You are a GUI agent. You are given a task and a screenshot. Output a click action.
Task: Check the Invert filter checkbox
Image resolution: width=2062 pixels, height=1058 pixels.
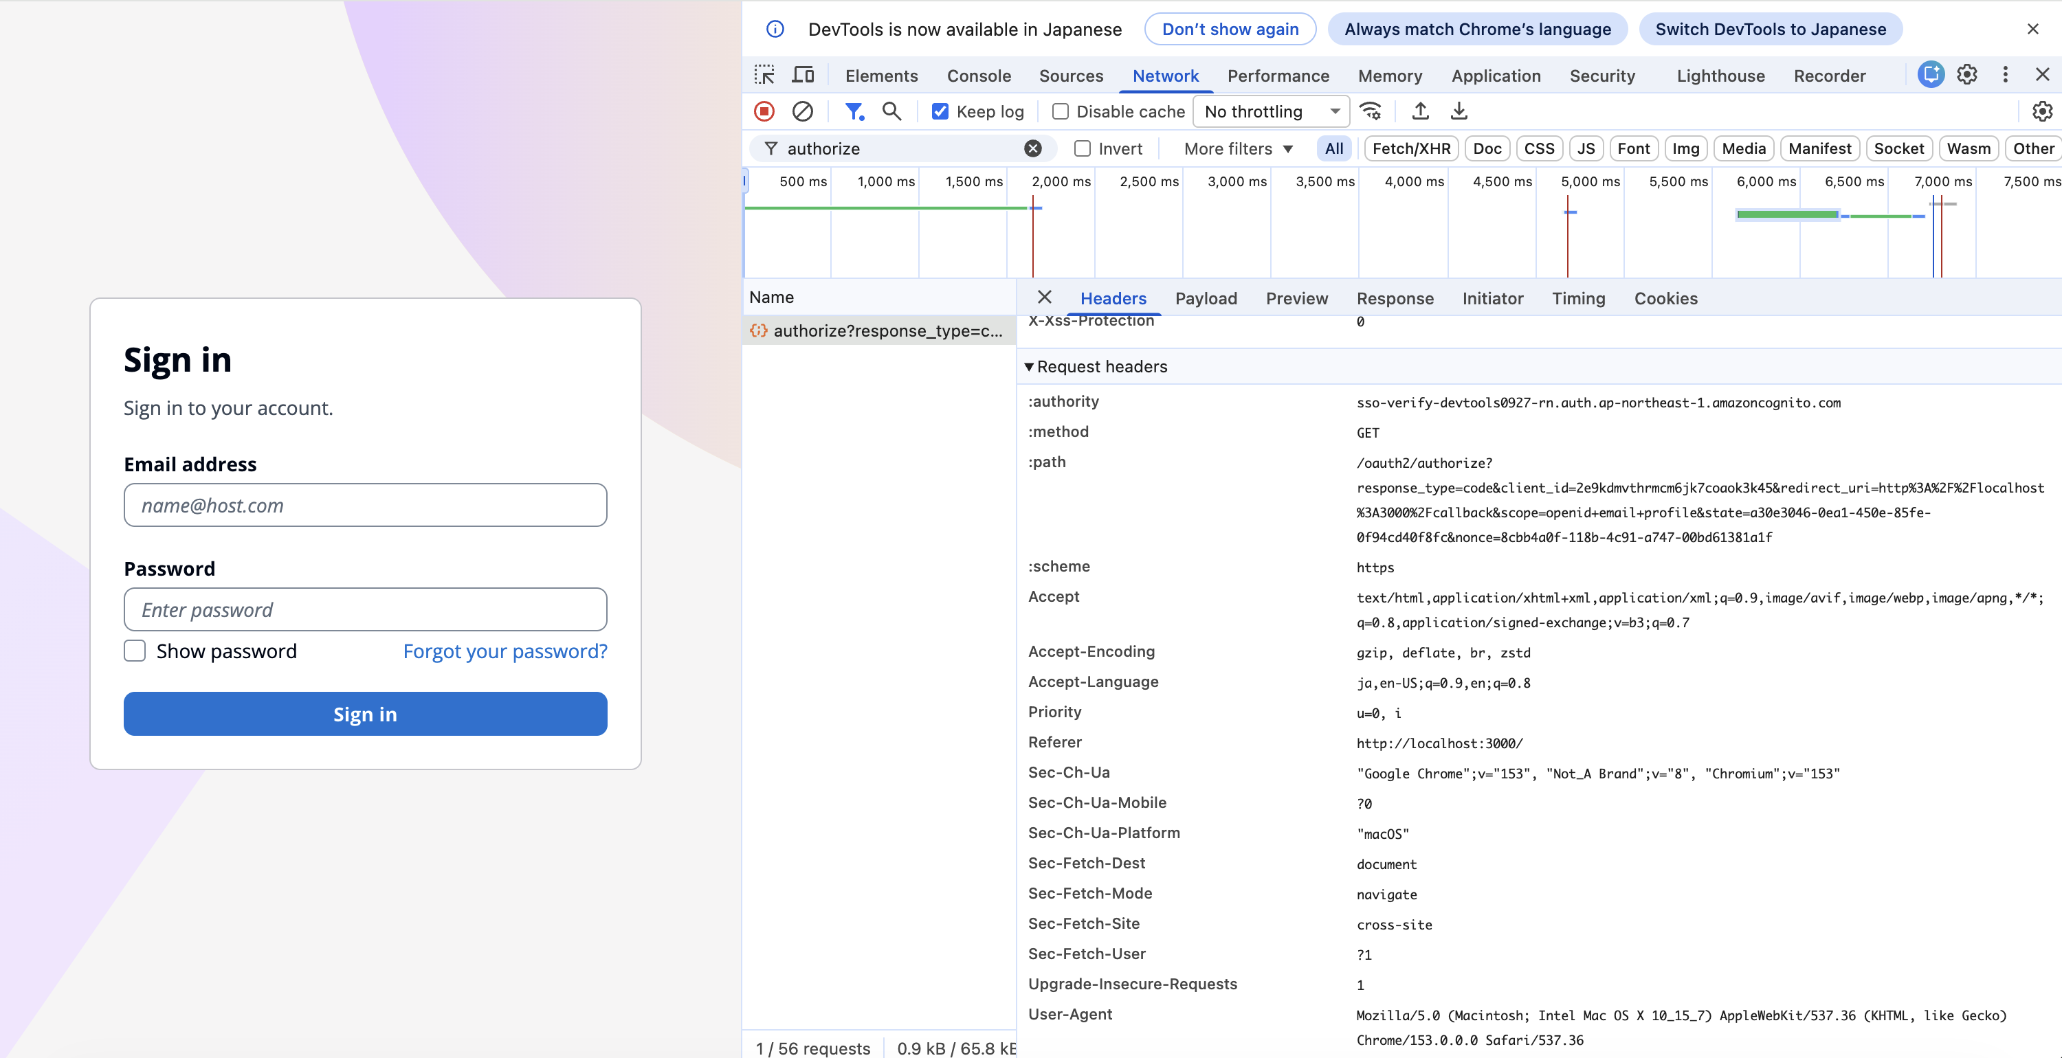(x=1083, y=148)
